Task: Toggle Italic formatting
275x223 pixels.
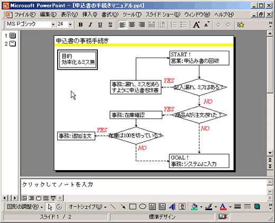Action: pyautogui.click(x=90, y=25)
